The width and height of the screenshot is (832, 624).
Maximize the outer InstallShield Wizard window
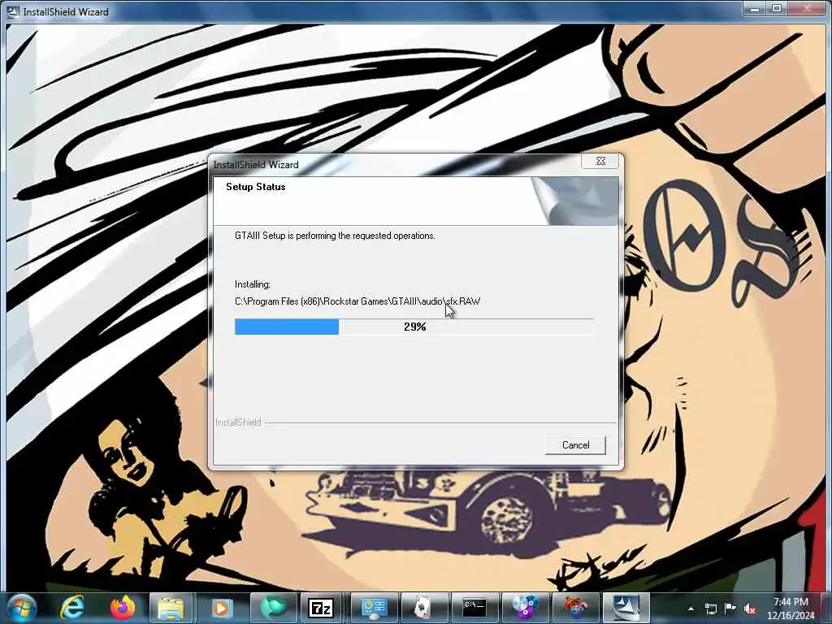click(x=777, y=8)
